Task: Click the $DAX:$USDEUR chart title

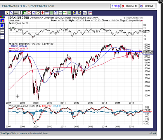Action: click(19, 17)
